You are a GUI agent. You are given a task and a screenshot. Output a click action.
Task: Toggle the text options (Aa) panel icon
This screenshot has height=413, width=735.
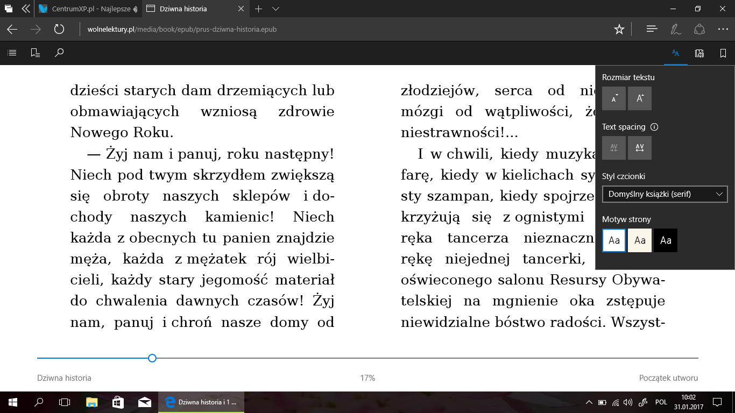coord(676,53)
